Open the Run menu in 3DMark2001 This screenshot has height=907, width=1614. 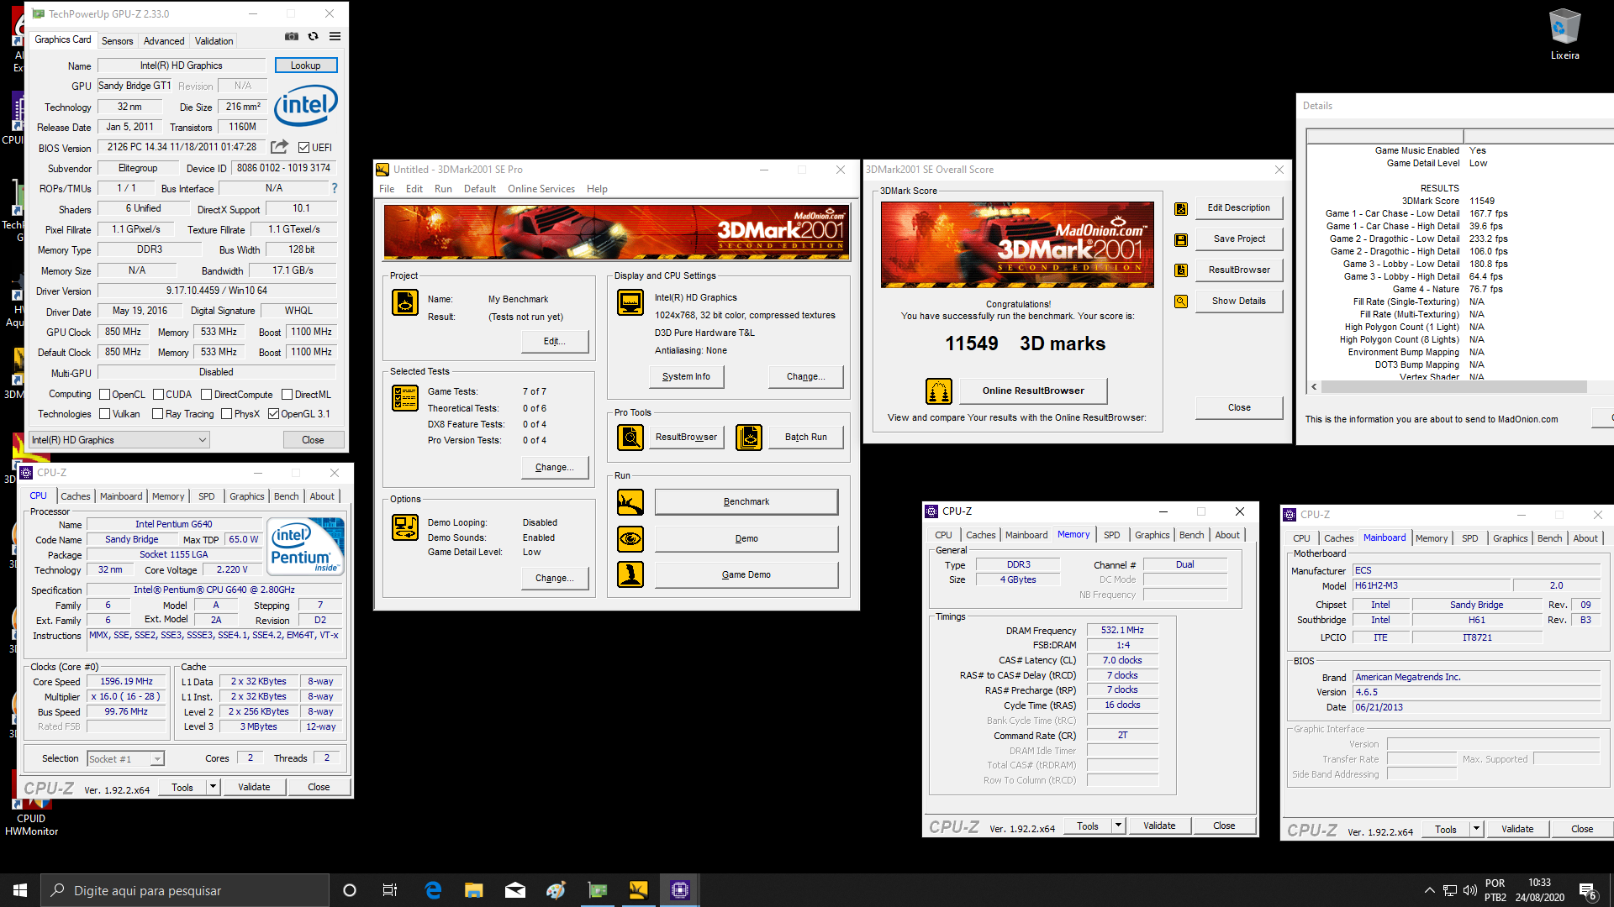pos(443,189)
